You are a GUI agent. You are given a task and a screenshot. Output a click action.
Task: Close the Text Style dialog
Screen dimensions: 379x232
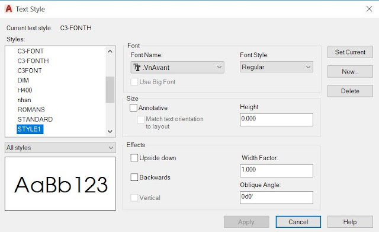(369, 9)
